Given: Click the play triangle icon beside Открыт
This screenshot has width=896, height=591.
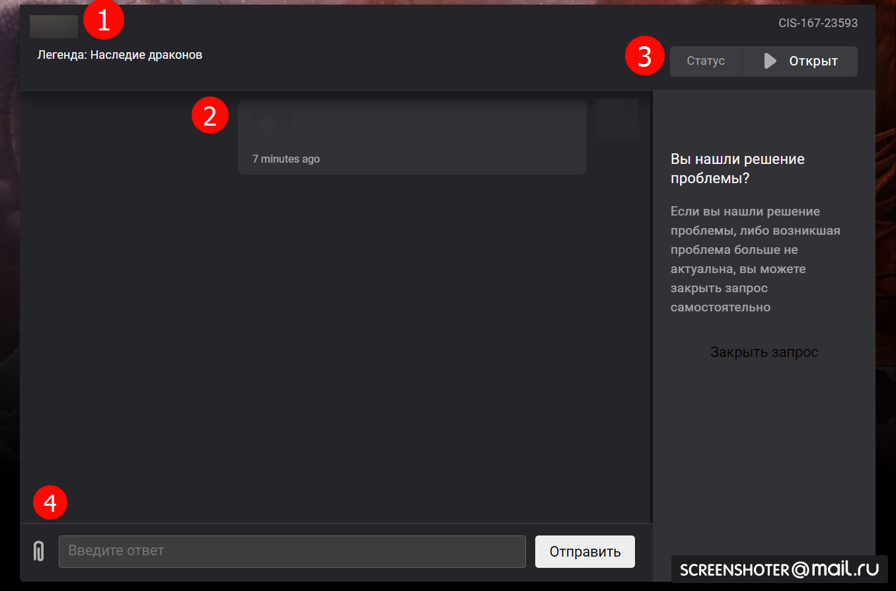Looking at the screenshot, I should click(770, 61).
